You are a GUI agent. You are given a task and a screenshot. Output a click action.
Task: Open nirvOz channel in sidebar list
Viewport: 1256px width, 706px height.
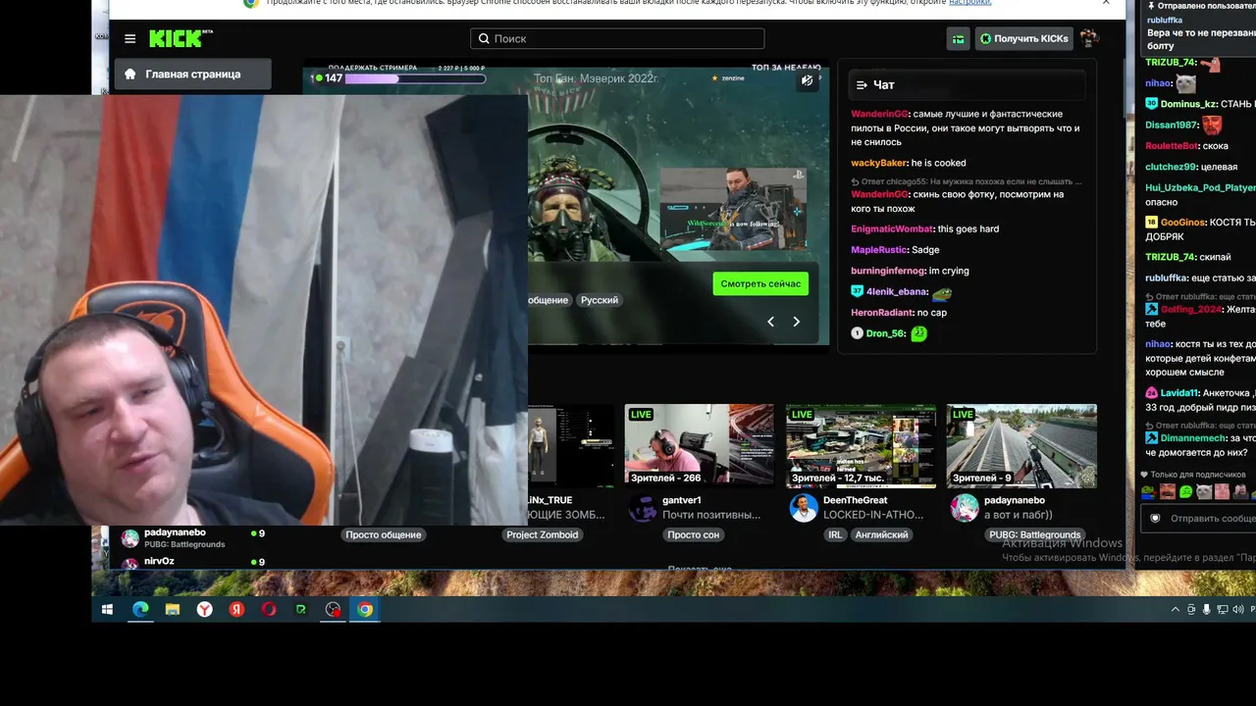pos(192,563)
